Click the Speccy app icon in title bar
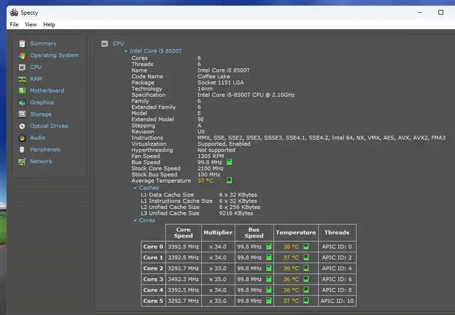Image resolution: width=455 pixels, height=315 pixels. (x=14, y=13)
